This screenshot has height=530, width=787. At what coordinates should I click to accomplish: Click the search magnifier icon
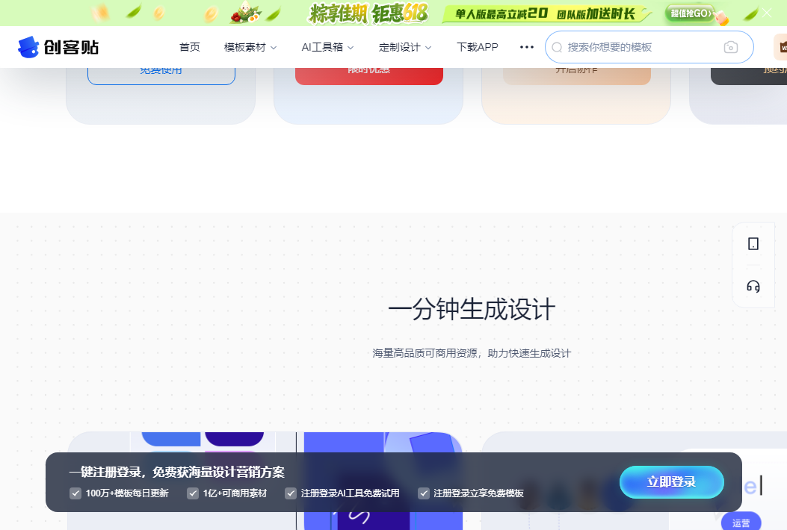557,47
